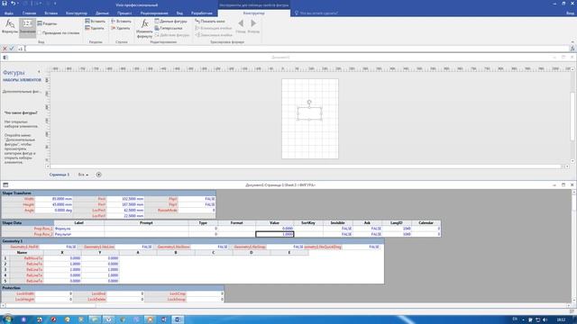Click the Prop.Row_1 row name
577x324 pixels.
[28, 229]
